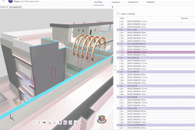Click the first light bulb icon in the viewer toolbar
195x130 pixels.
click(39, 123)
